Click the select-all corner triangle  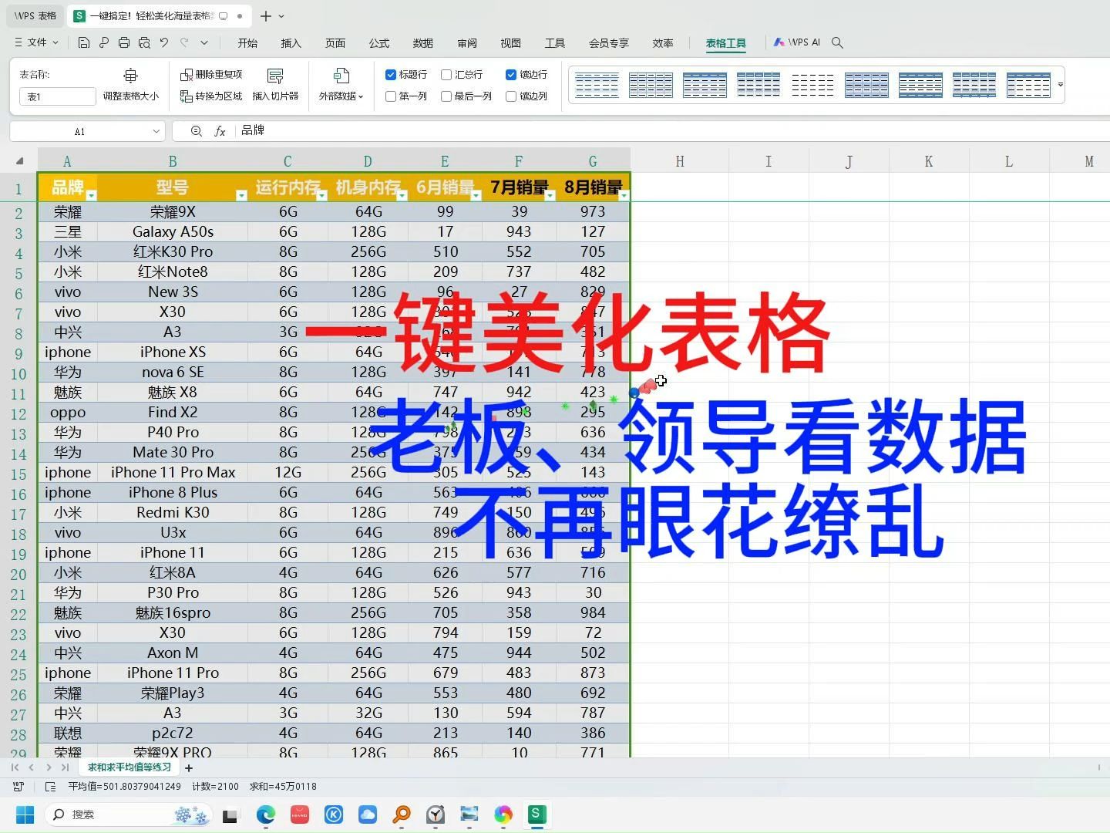(19, 161)
